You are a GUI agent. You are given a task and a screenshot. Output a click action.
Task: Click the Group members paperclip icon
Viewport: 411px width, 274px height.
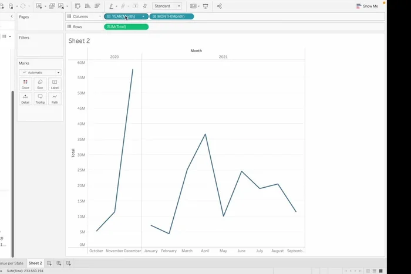[x=123, y=6]
